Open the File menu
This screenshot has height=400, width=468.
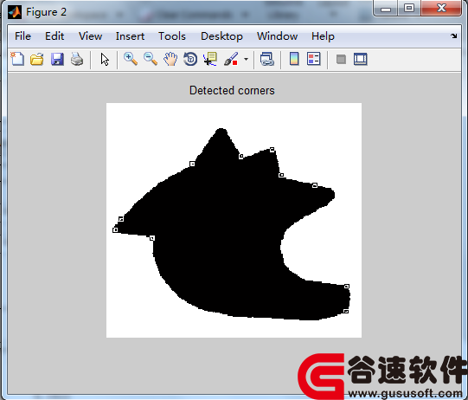pos(22,36)
